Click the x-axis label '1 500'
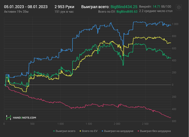The height and width of the screenshot is (137, 189). click(x=89, y=124)
